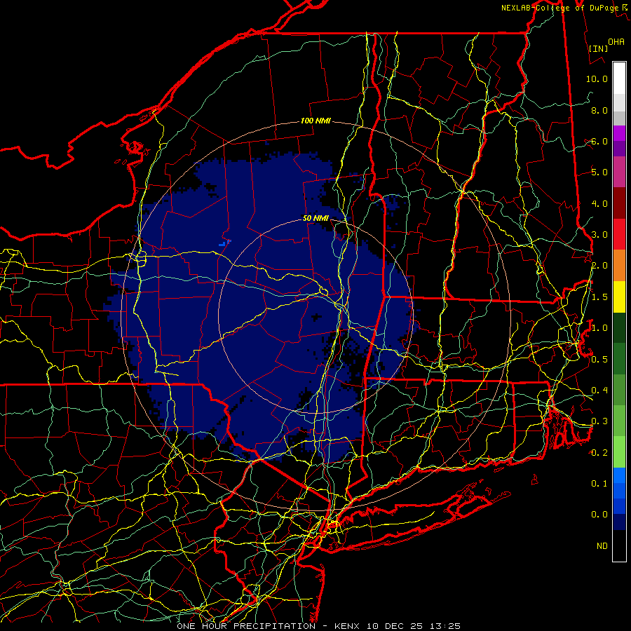The height and width of the screenshot is (631, 631).
Task: Click the 50 NMI range ring label
Action: click(315, 219)
